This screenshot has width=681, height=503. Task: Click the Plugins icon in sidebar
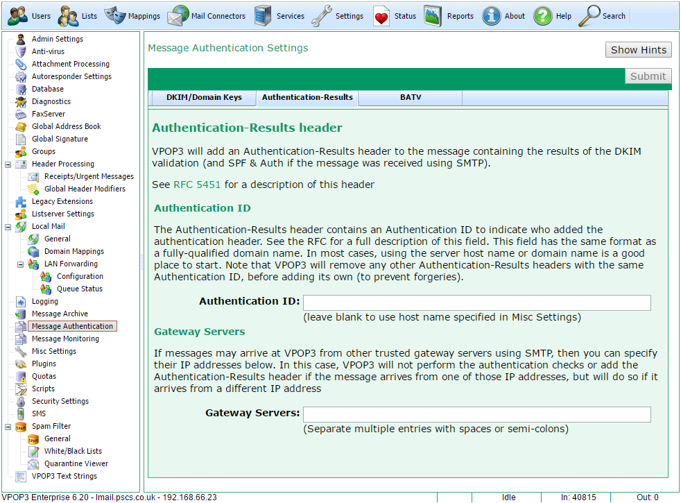click(x=21, y=364)
